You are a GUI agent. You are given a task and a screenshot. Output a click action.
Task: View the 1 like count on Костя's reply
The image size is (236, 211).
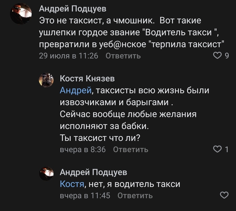click(x=227, y=149)
